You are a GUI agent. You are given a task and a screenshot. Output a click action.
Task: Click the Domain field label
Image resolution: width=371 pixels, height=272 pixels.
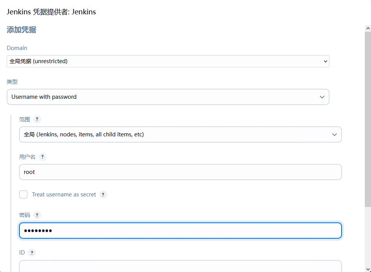tap(17, 48)
